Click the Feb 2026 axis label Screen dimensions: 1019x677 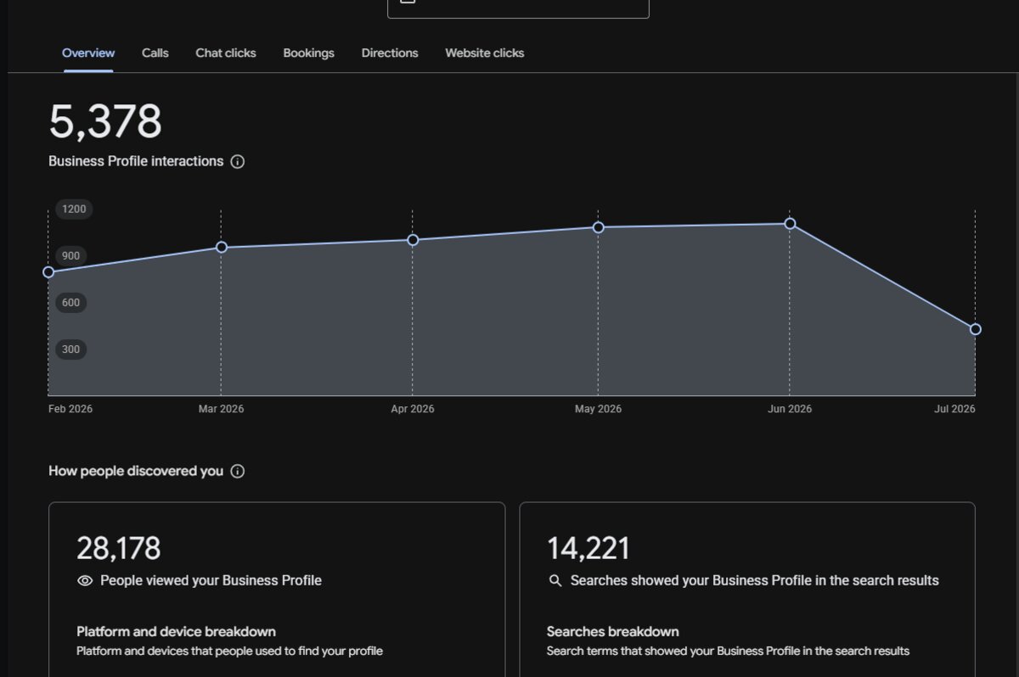[x=70, y=409]
